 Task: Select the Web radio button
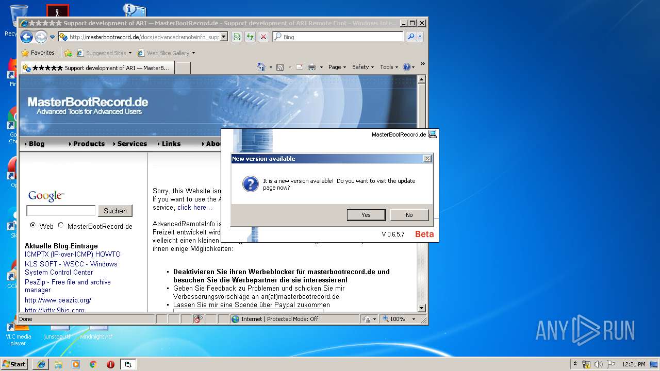click(x=33, y=225)
